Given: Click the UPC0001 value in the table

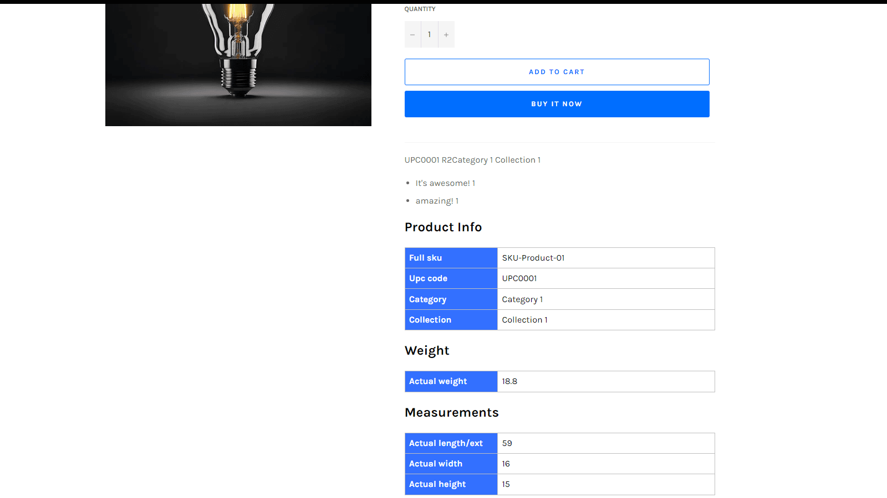Looking at the screenshot, I should [519, 278].
